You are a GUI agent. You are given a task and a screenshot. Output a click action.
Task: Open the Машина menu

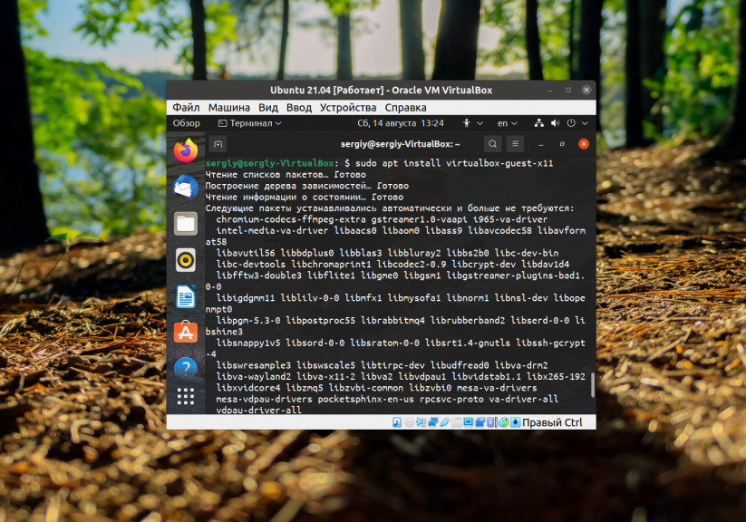(x=228, y=108)
